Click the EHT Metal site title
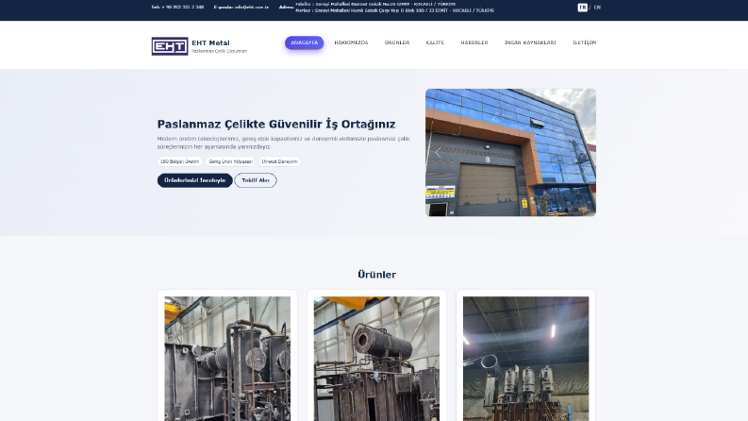 (x=210, y=43)
